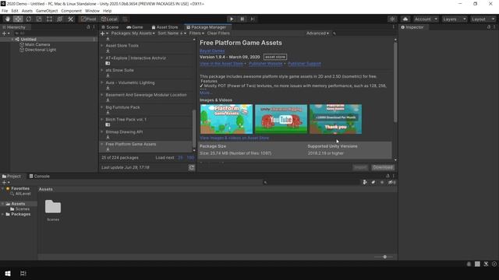
Task: Click download icon under Free Platform Game Assets
Action: coord(108,149)
